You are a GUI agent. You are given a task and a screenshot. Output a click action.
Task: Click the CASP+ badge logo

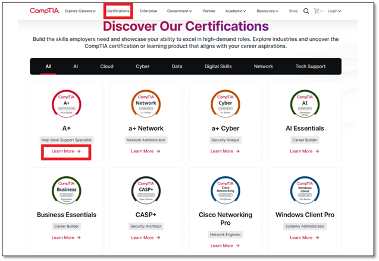click(x=146, y=190)
